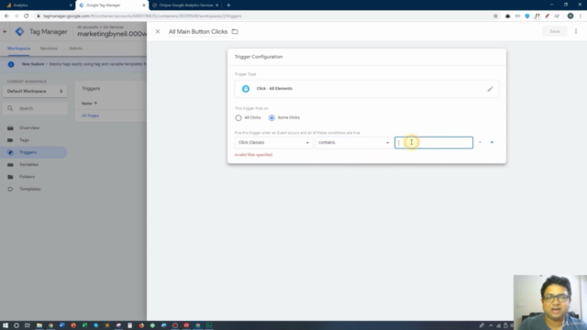
Task: Click in the condition value input field
Action: 434,143
